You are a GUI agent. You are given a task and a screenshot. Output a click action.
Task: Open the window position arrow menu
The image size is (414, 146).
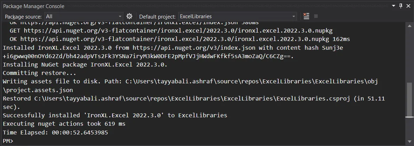click(x=394, y=6)
